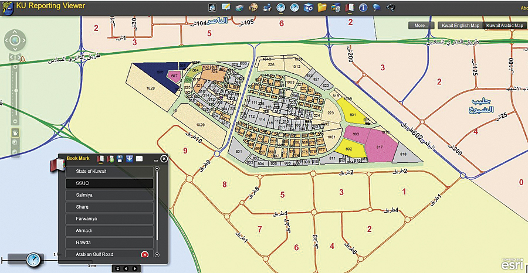
Task: Select the zoom-in magnifier tool
Action: (x=15, y=142)
